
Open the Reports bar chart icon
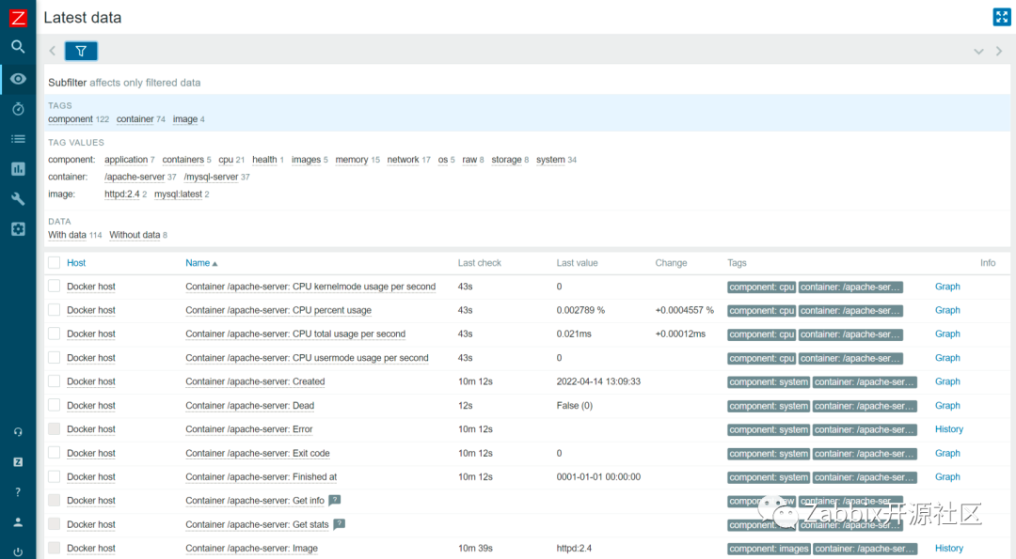pos(18,169)
